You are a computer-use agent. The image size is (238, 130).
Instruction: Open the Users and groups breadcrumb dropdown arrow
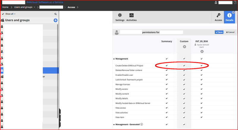tap(35, 7)
